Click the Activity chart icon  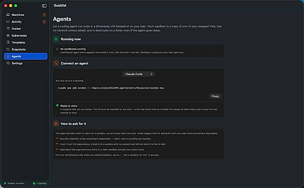(8, 21)
